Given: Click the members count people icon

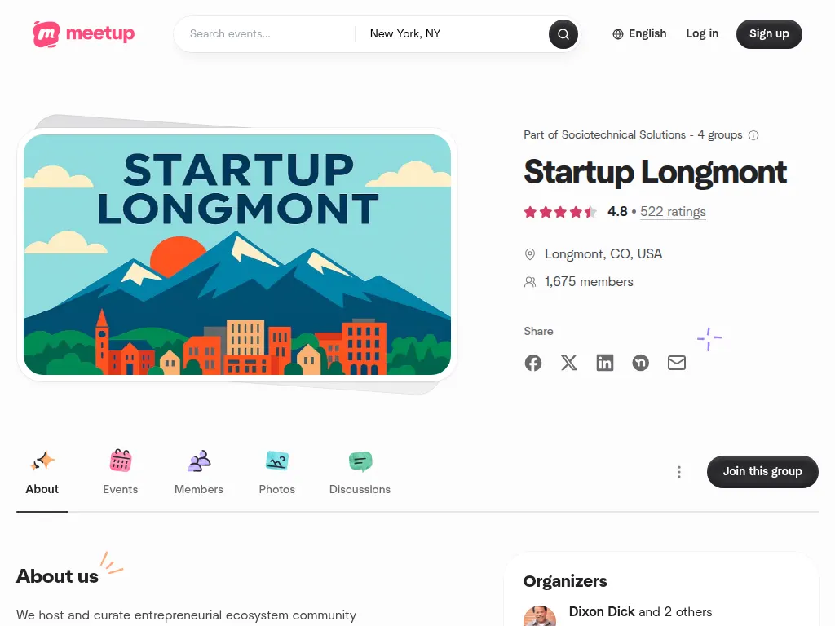Looking at the screenshot, I should point(530,282).
